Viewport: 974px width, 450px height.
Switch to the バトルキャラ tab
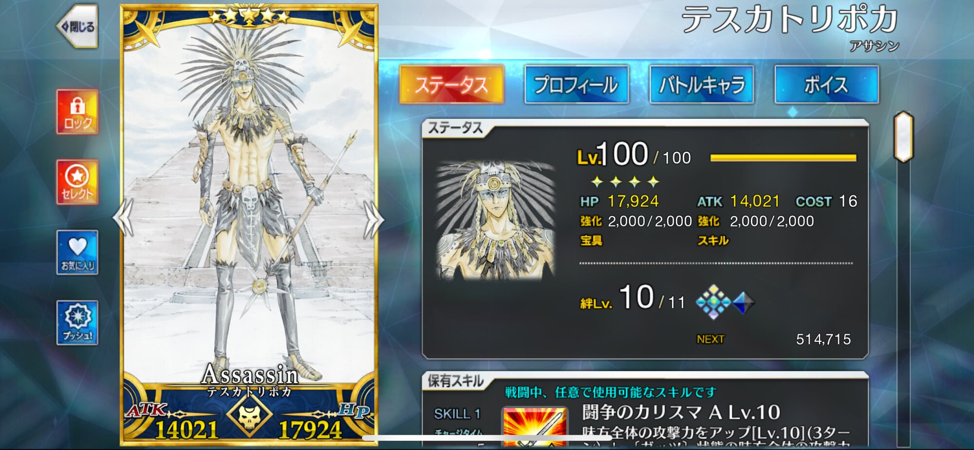[x=702, y=85]
